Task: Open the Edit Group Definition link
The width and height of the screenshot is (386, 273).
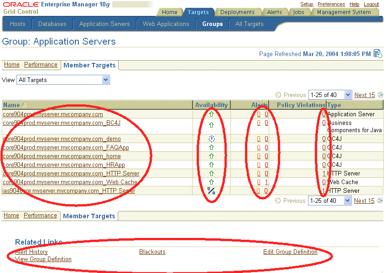Action: [x=290, y=252]
